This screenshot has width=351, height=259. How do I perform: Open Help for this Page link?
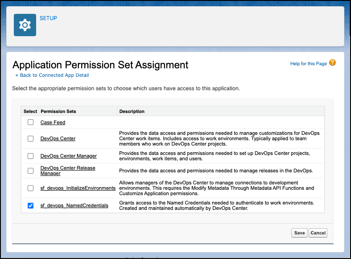(309, 63)
